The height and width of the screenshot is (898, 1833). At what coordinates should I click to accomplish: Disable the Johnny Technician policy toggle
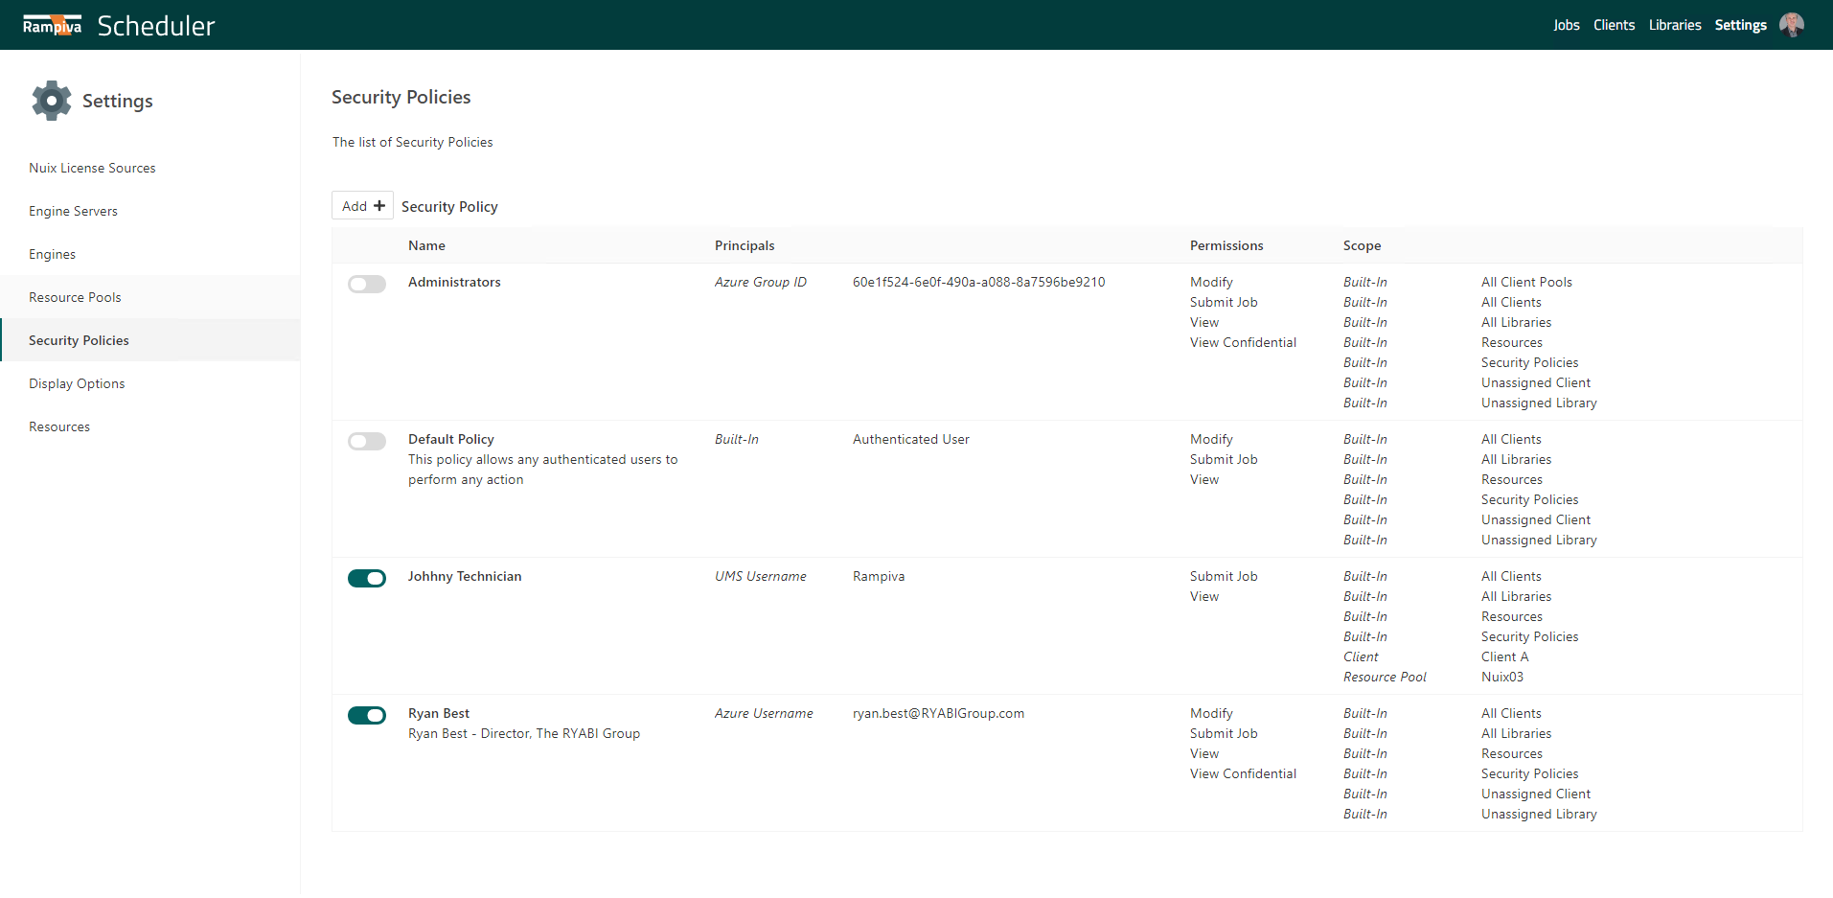point(367,579)
